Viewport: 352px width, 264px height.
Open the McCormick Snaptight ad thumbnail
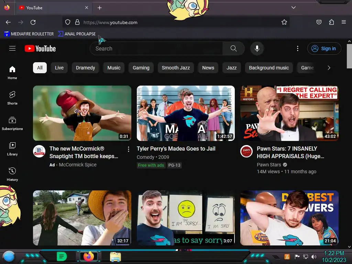point(82,113)
